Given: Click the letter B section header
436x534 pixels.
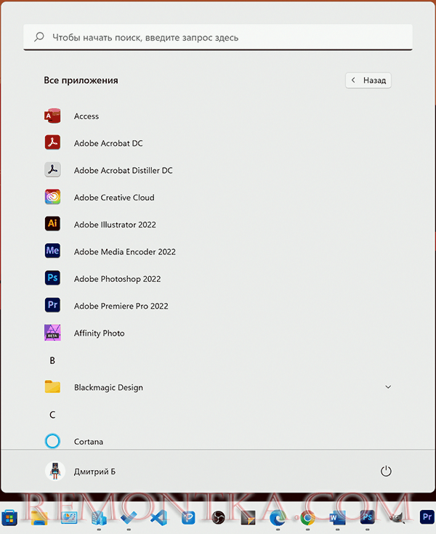Looking at the screenshot, I should (52, 360).
